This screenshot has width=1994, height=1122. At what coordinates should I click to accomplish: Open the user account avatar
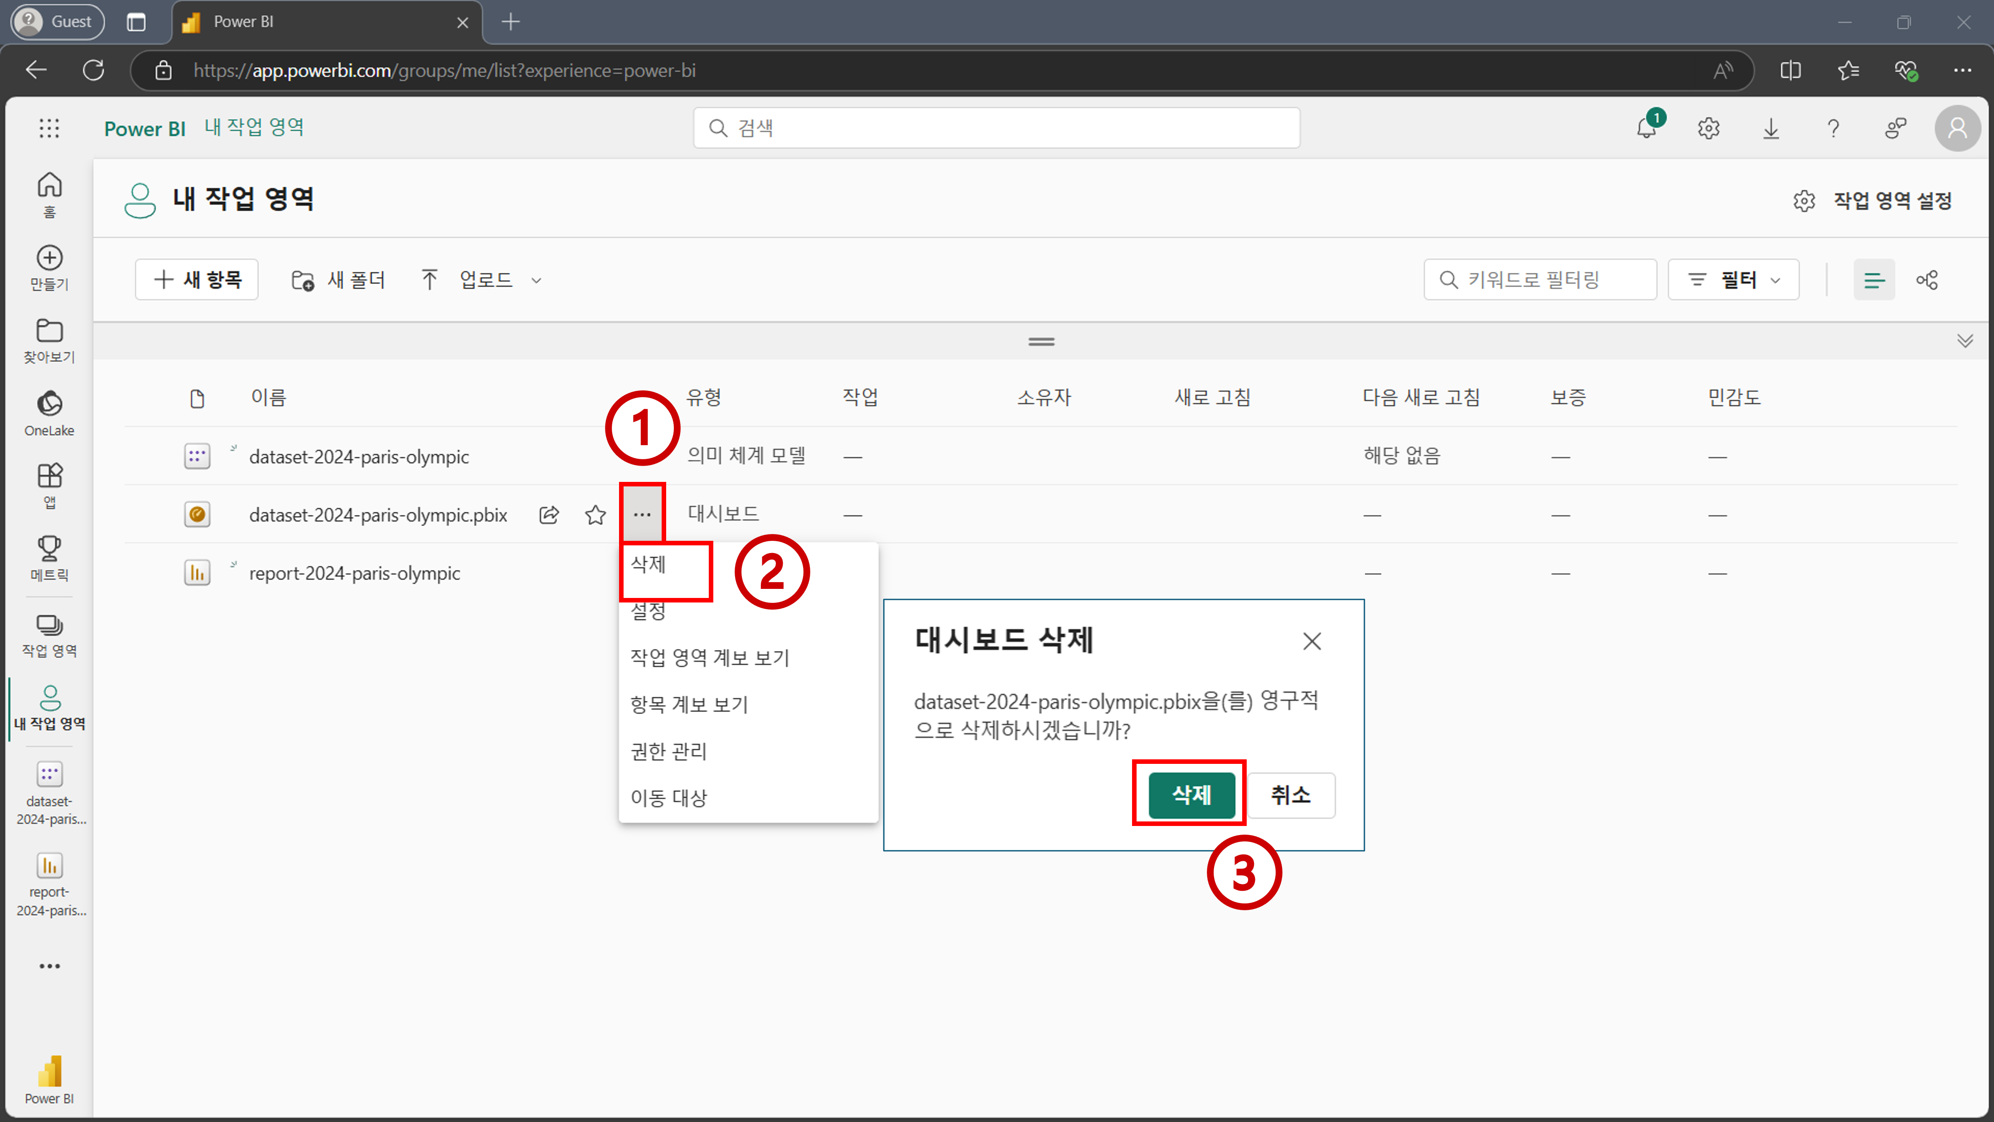1957,128
